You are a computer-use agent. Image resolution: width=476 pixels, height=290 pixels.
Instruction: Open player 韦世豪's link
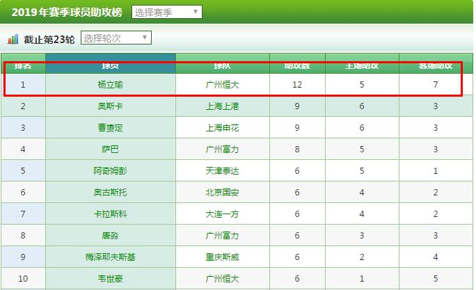tap(110, 278)
